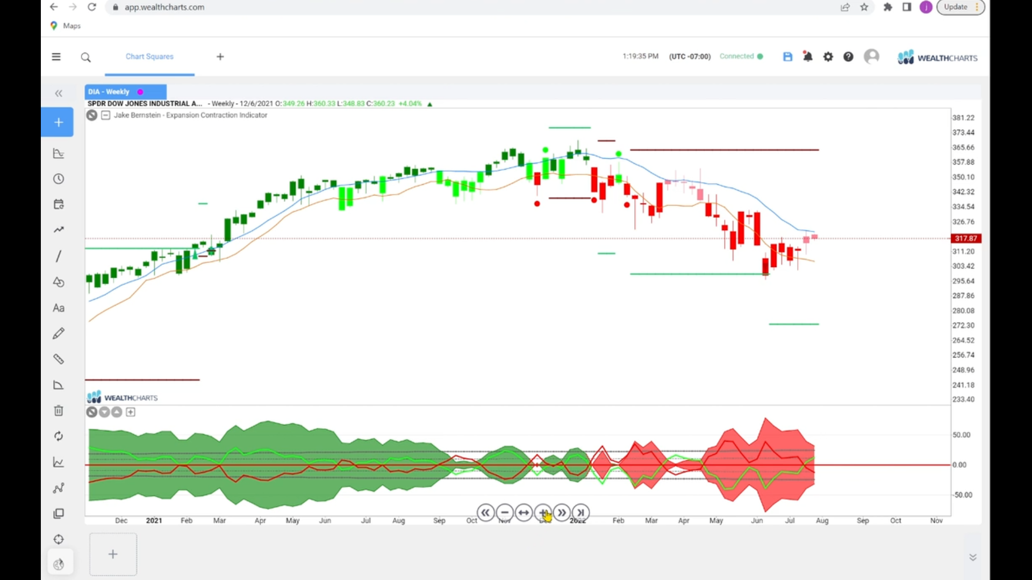This screenshot has height=580, width=1032.
Task: Zoom out the chart with minus button
Action: click(x=505, y=513)
